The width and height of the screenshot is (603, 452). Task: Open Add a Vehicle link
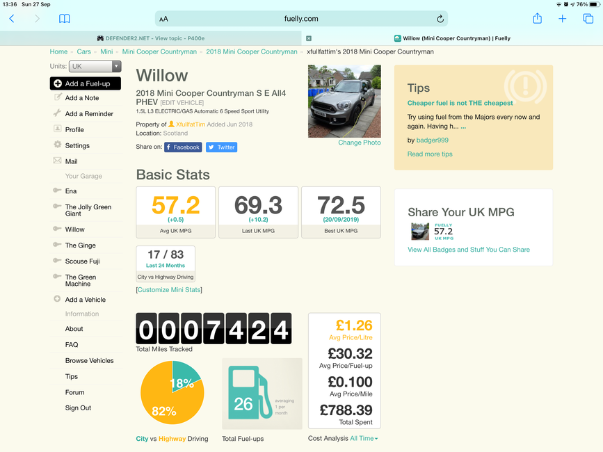pyautogui.click(x=86, y=300)
